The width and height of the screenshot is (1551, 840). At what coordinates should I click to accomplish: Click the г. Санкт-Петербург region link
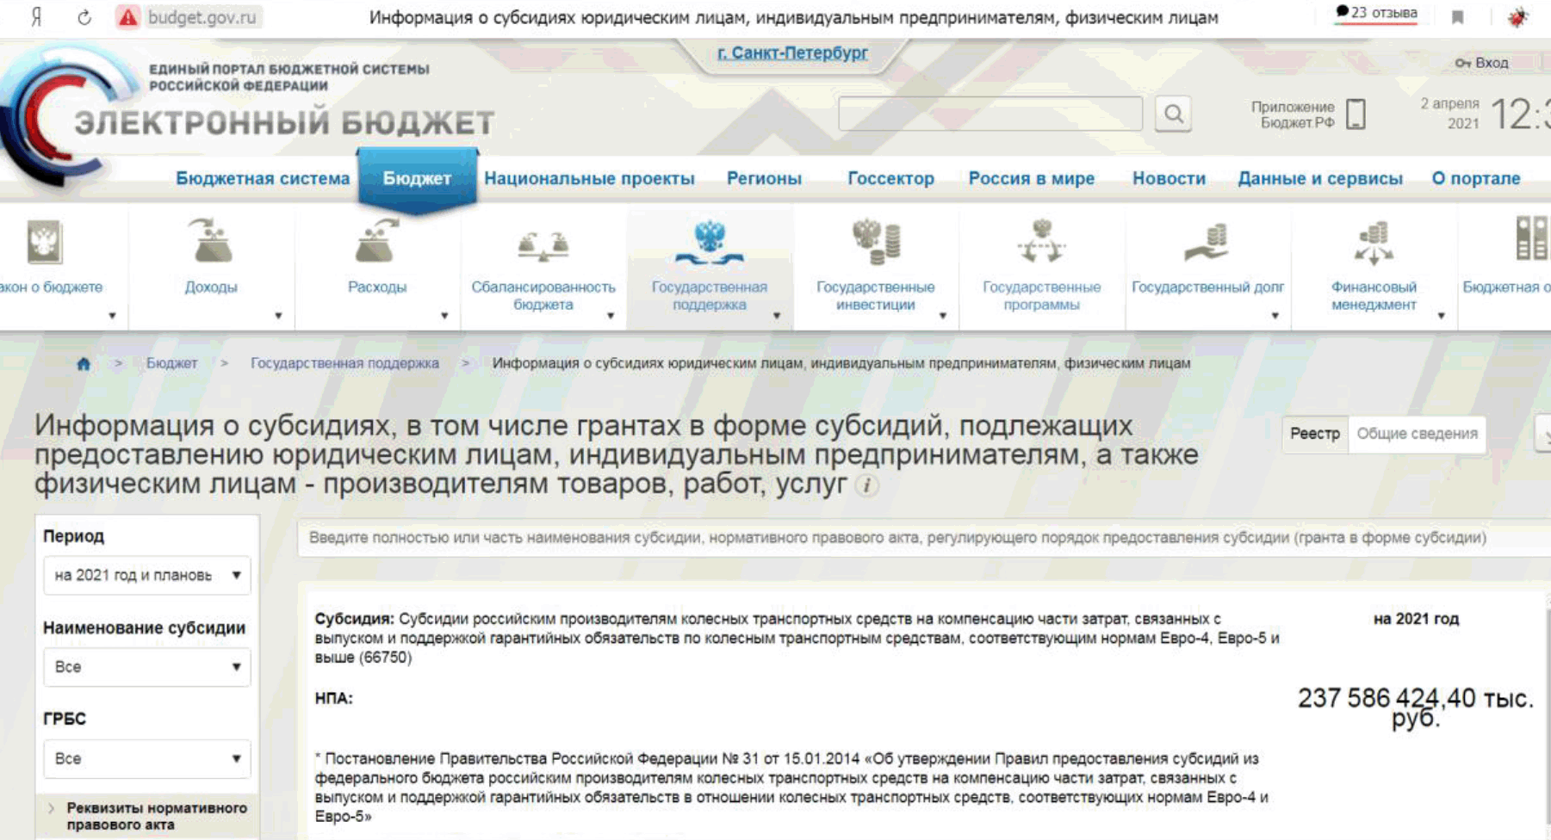point(792,52)
